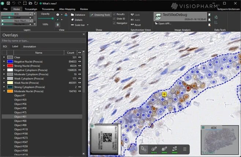Expand the Strong Nuclei (Proscia) row
241x157 pixels.
[x=4, y=66]
